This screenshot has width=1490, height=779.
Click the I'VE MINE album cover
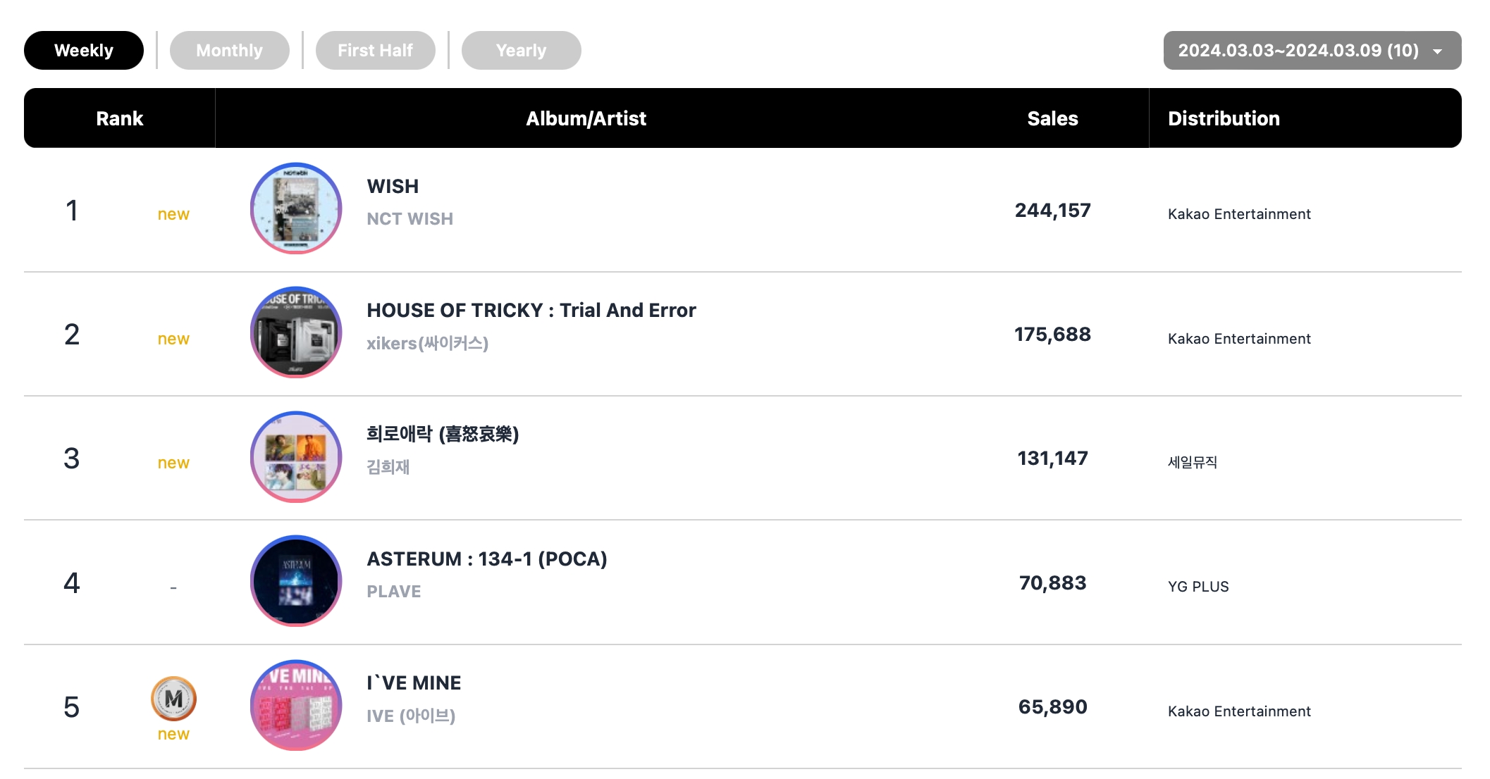(296, 705)
